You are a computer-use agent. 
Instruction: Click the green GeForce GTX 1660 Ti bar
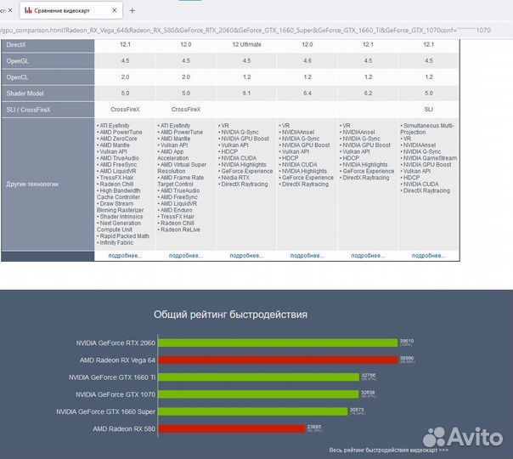tap(261, 377)
